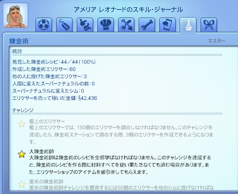Click the 極上のエリクサー challenge title
The height and width of the screenshot is (194, 238).
47,121
